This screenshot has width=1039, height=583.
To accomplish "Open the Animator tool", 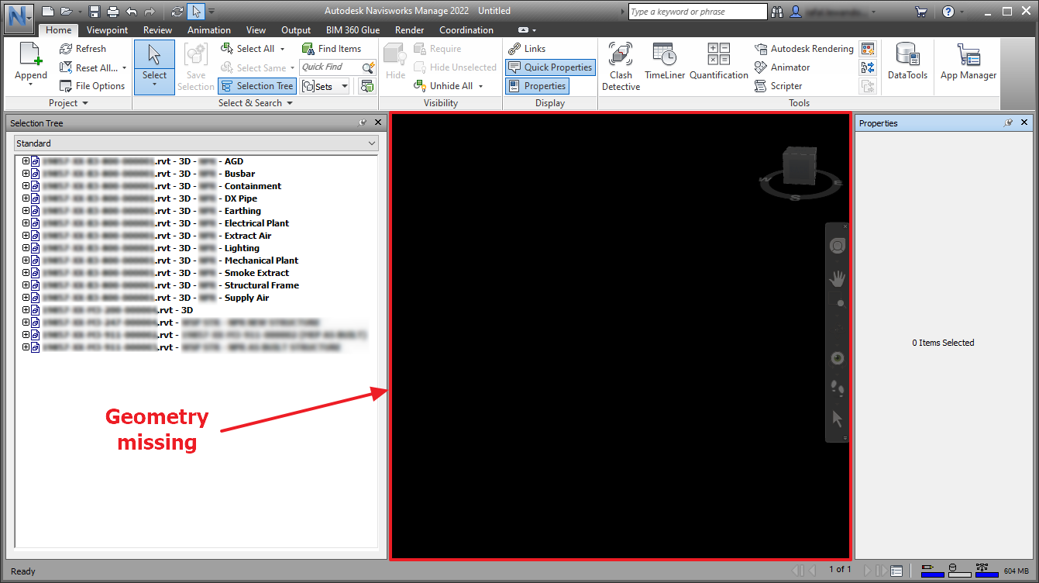I will tap(783, 67).
